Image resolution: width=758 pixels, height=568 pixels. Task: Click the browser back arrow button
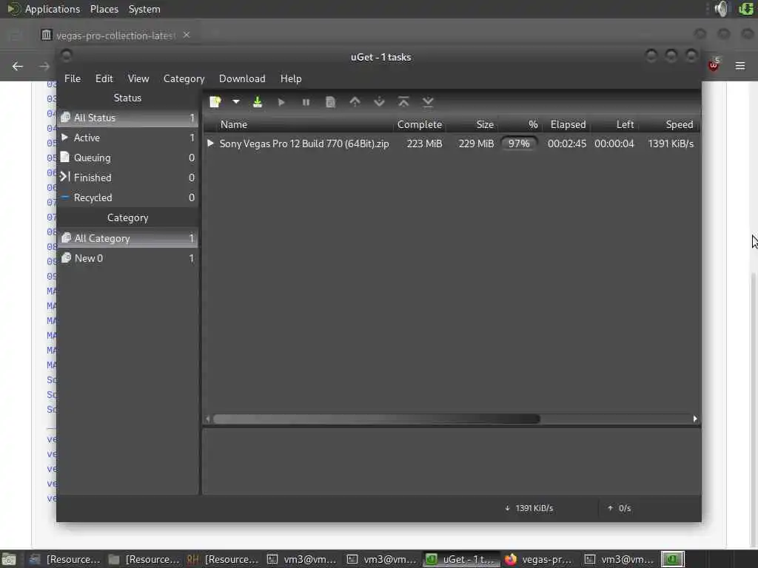point(18,66)
